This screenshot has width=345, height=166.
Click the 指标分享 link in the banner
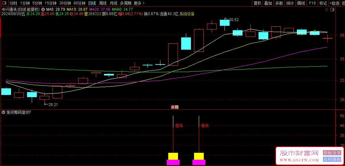[332, 153]
